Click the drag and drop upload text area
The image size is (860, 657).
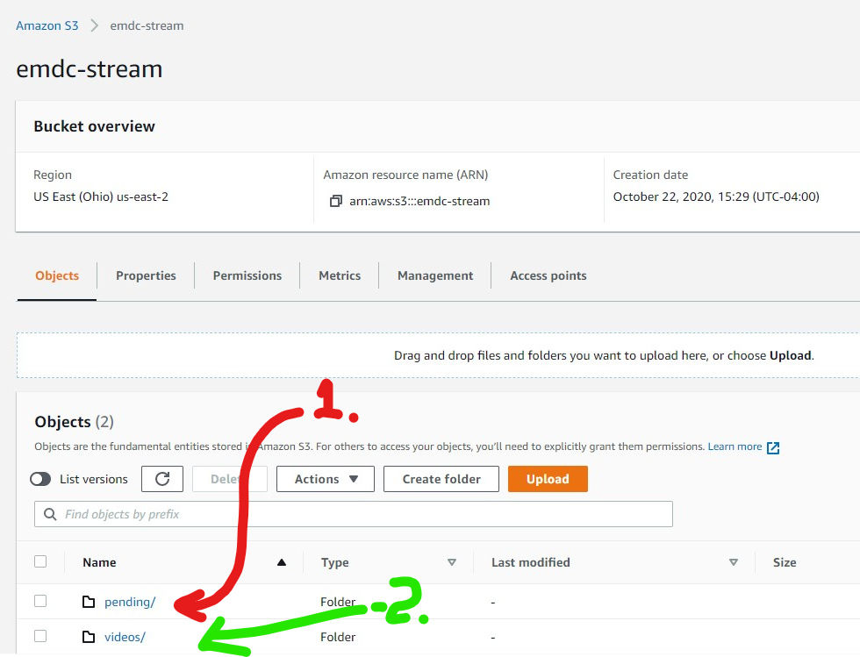pyautogui.click(x=604, y=355)
